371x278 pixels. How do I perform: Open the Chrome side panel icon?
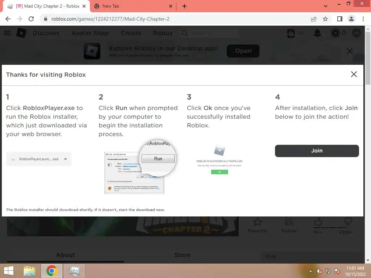tap(340, 19)
